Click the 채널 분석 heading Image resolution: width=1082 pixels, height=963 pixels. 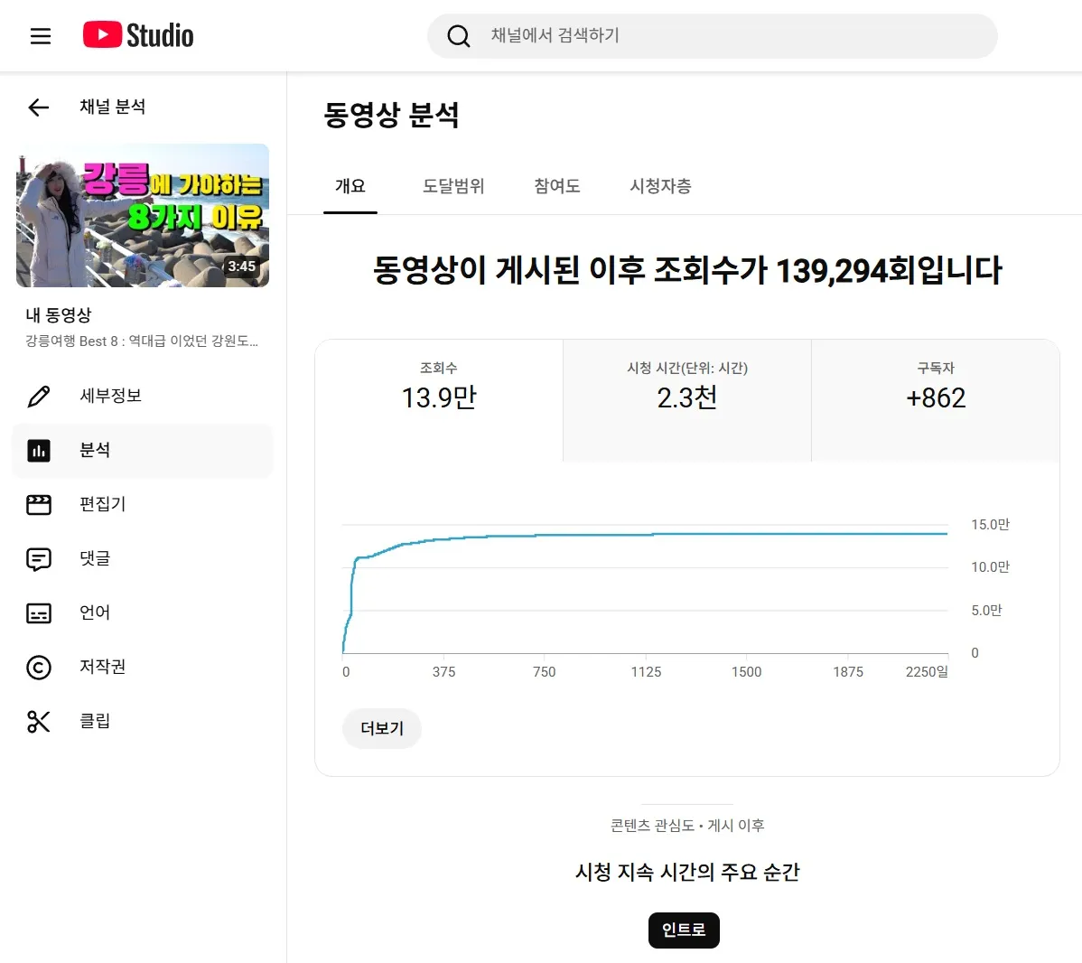click(x=113, y=107)
